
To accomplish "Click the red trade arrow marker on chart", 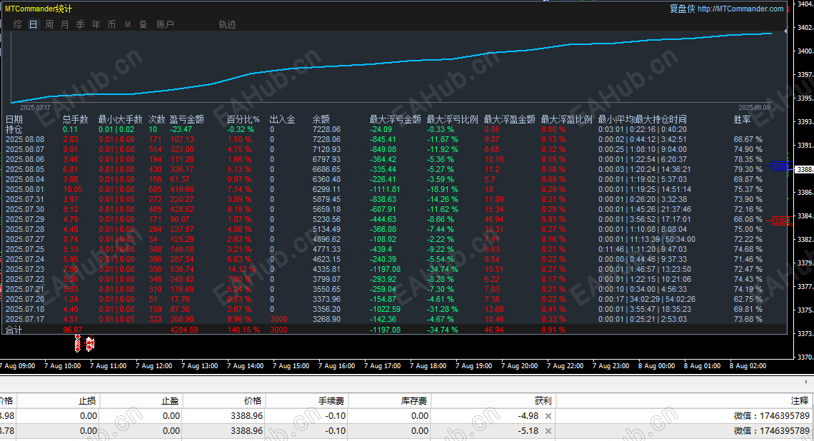I will [78, 343].
